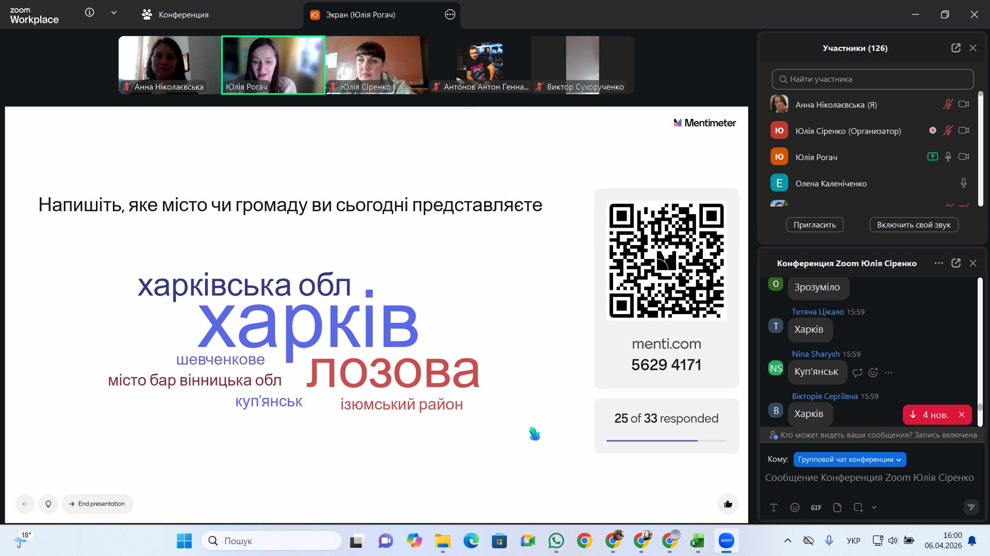
Task: Toggle microphone for Юлія Рогач in participants
Action: click(x=948, y=157)
